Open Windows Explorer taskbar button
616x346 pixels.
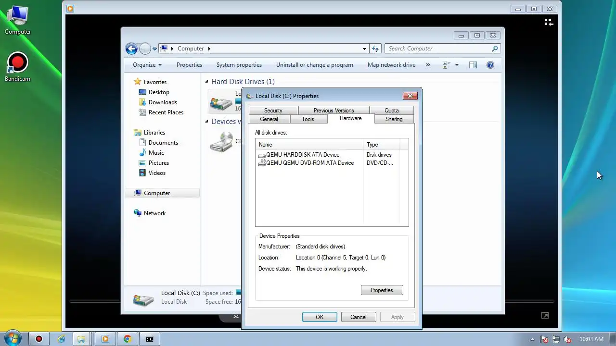click(x=82, y=339)
